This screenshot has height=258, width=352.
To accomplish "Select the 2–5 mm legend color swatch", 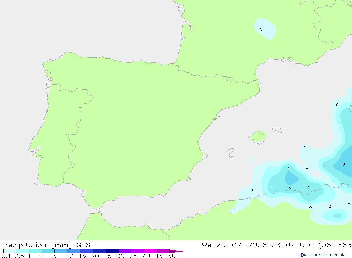I will pos(48,251).
